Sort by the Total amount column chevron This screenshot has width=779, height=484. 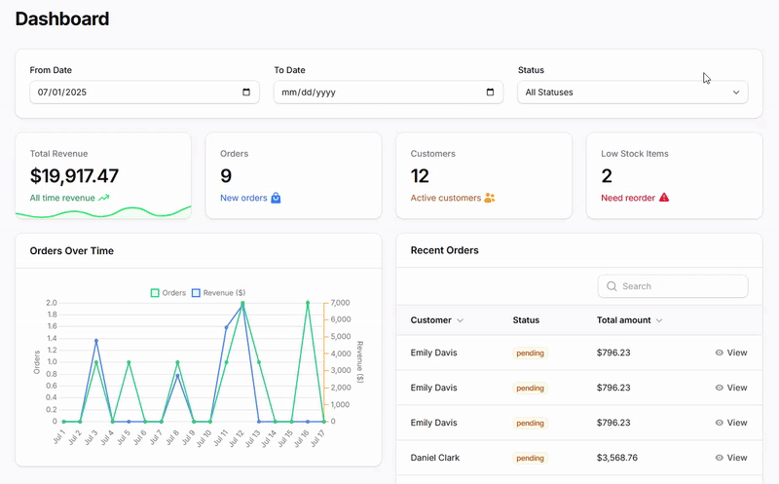pyautogui.click(x=659, y=320)
